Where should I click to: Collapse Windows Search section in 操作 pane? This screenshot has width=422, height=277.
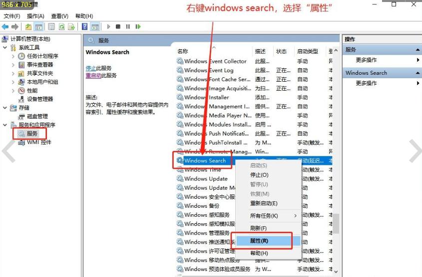point(418,73)
